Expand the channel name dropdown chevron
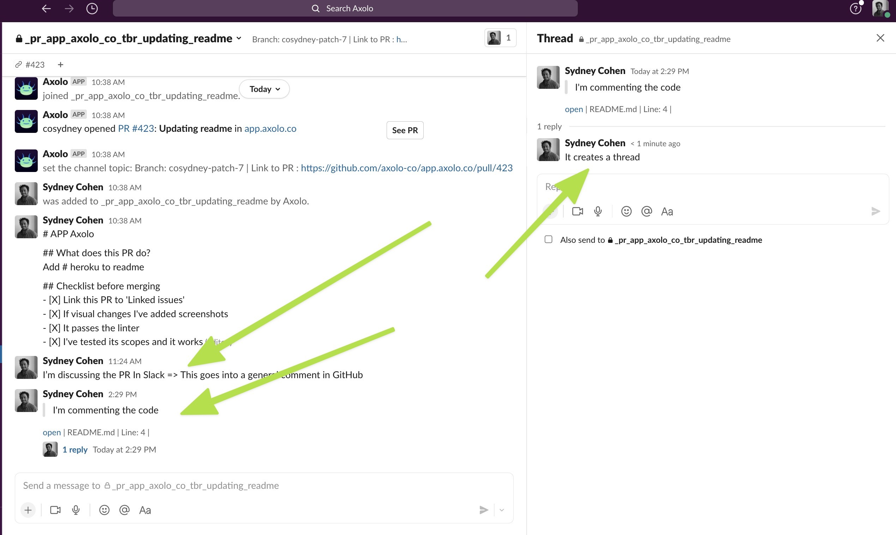 point(239,38)
